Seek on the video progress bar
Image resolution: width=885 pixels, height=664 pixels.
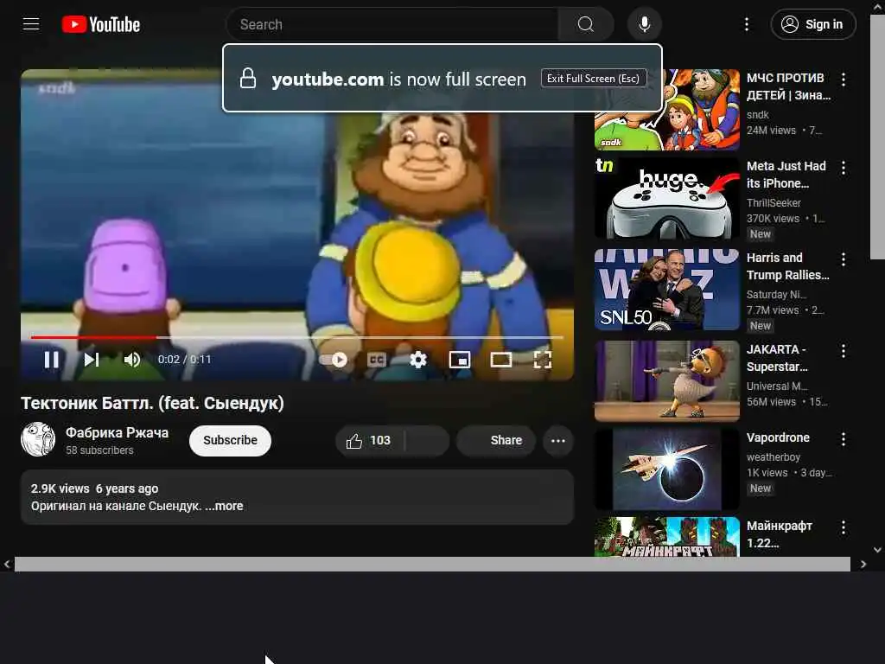[x=297, y=337]
